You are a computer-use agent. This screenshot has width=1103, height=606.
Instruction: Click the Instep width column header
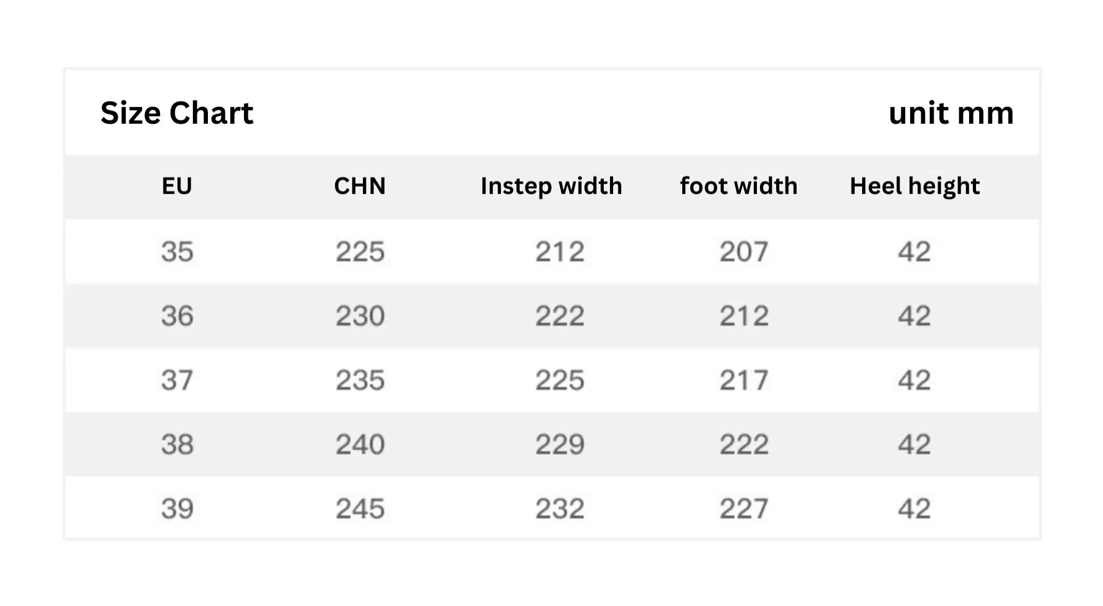click(551, 186)
